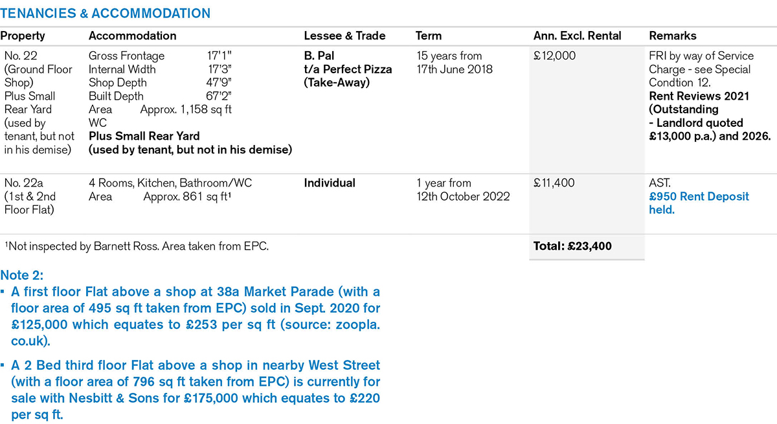Click the £12,000 rental amount
Viewport: 777px width, 424px height.
tap(555, 56)
